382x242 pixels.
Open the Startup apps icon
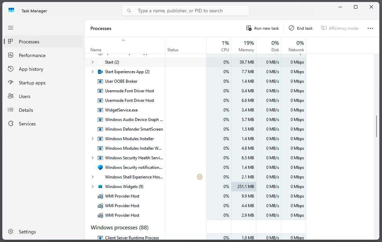tap(11, 82)
